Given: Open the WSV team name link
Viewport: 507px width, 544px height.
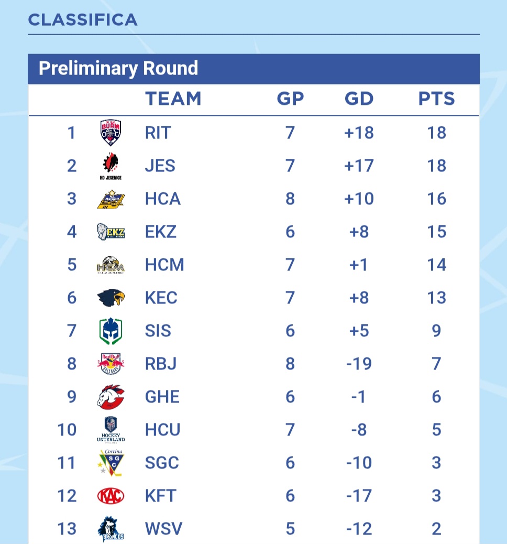Looking at the screenshot, I should click(163, 529).
